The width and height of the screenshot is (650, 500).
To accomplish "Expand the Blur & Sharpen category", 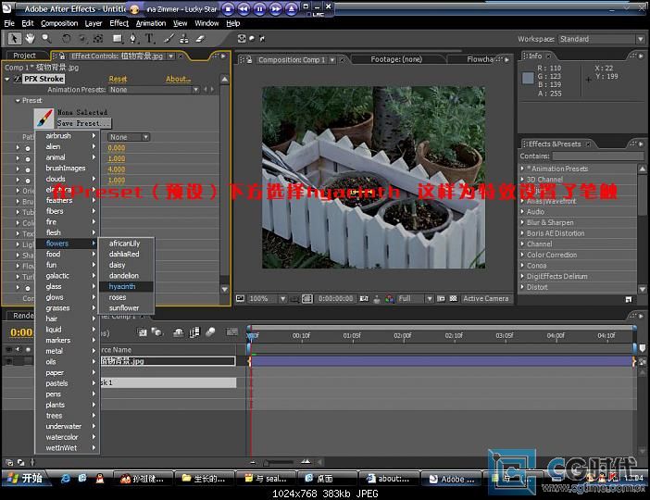I will point(523,222).
